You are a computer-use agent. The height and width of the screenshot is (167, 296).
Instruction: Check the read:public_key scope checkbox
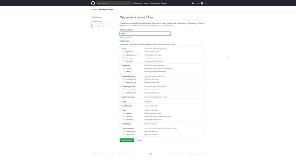[x=124, y=82]
